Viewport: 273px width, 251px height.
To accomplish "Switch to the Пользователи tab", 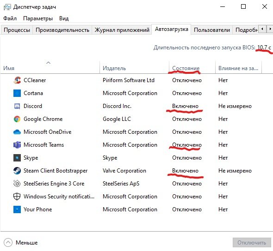I will coord(212,30).
